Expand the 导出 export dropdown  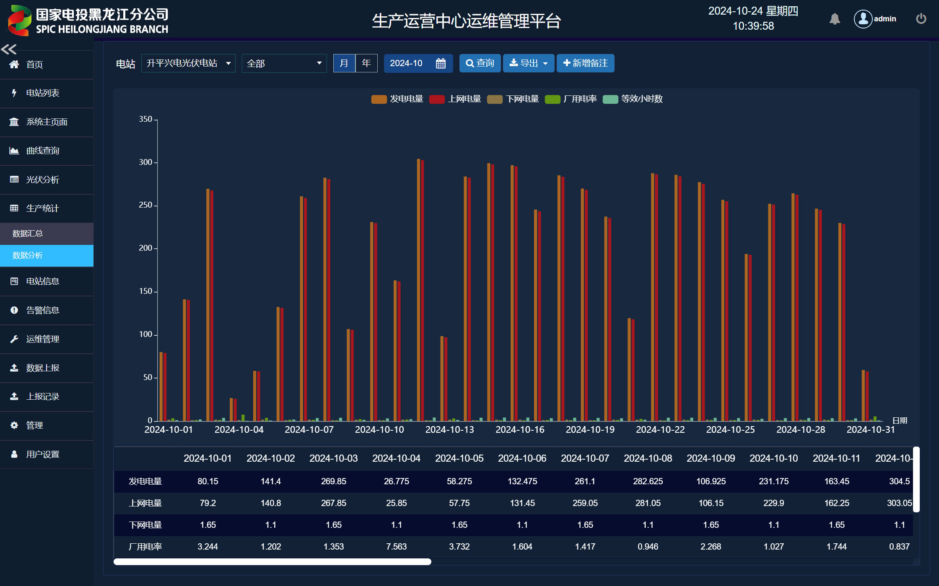click(x=528, y=64)
